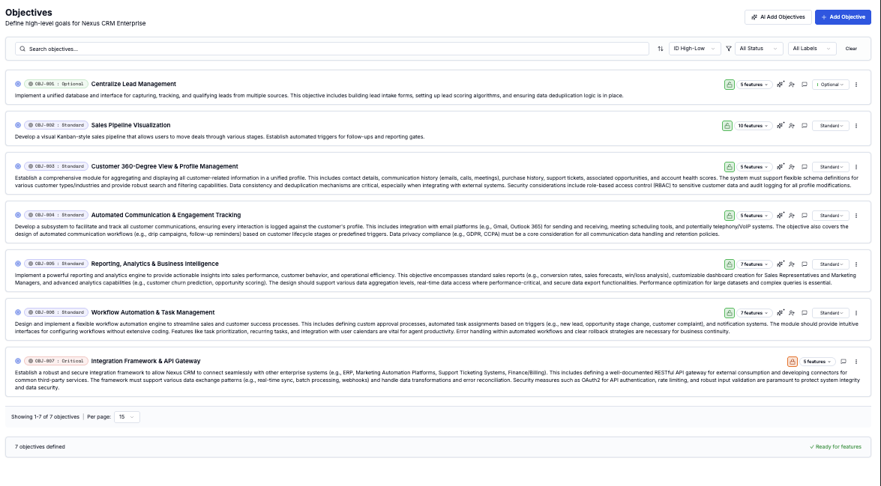Open the All Status filter dropdown
881x486 pixels.
click(759, 49)
